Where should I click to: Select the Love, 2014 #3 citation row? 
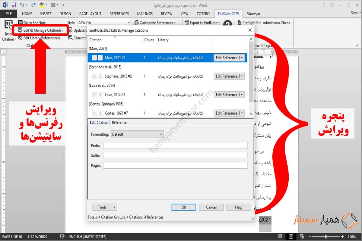click(167, 95)
